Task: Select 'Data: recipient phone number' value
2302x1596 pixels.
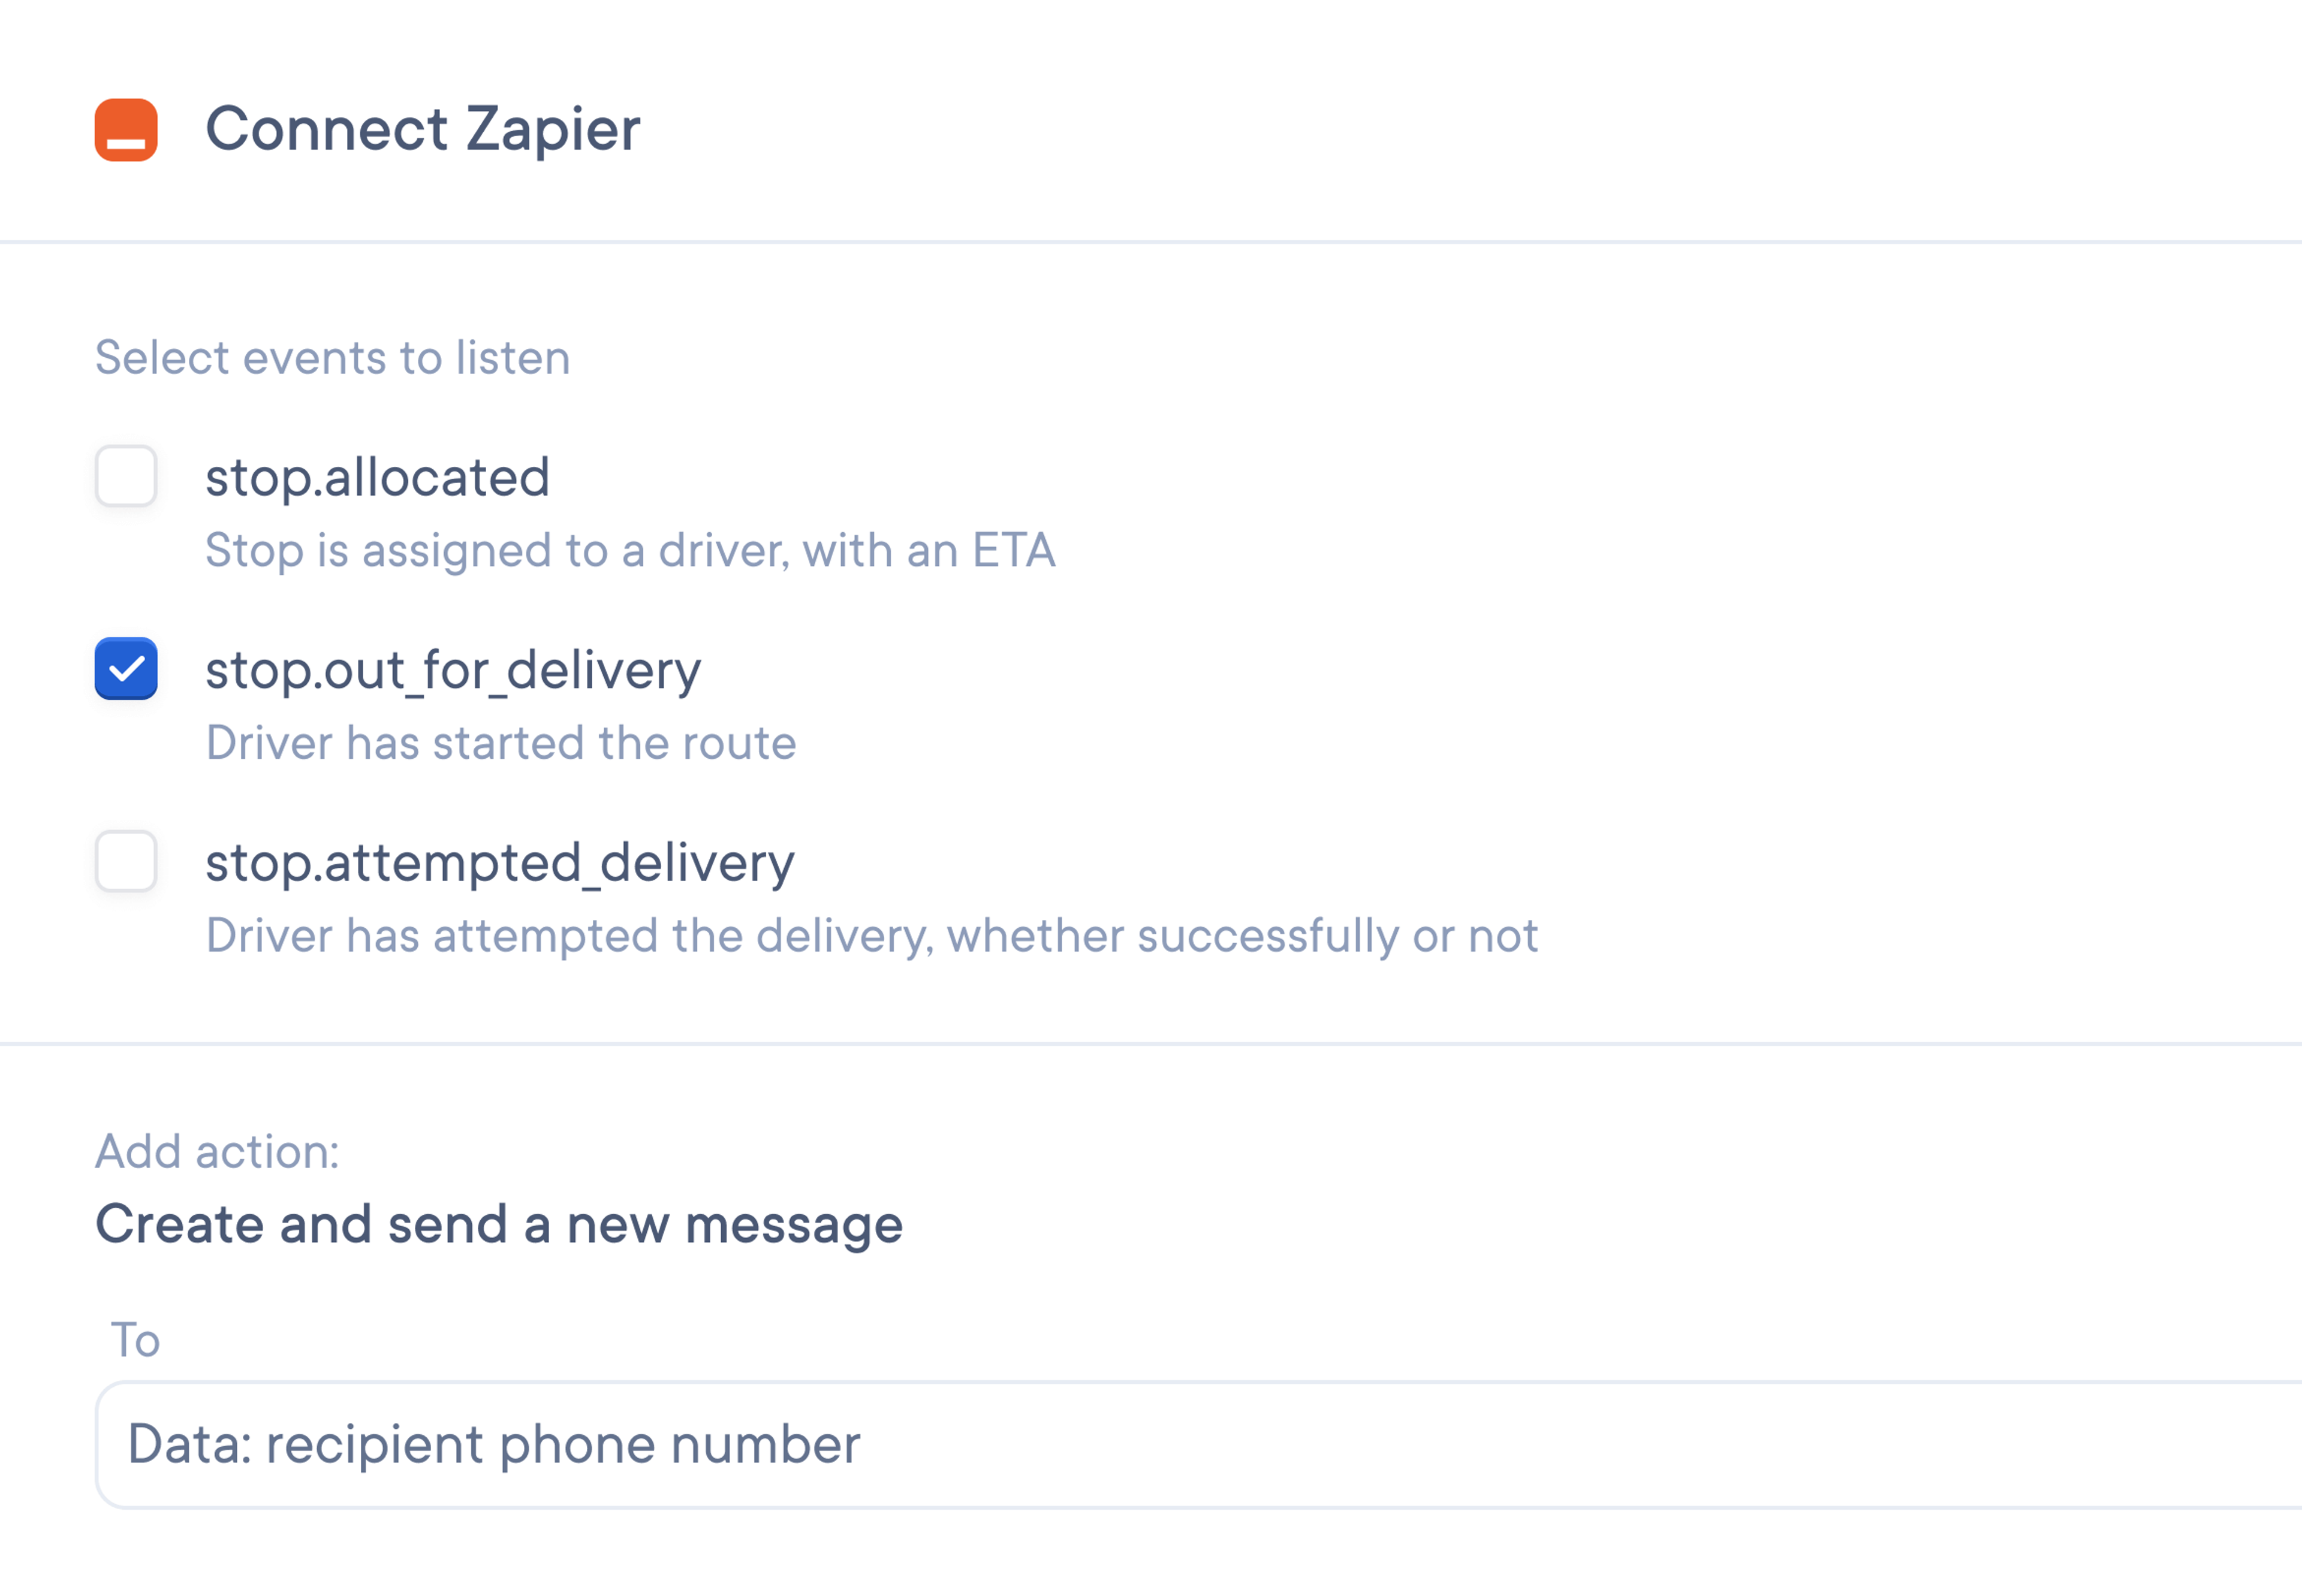Action: [x=494, y=1444]
